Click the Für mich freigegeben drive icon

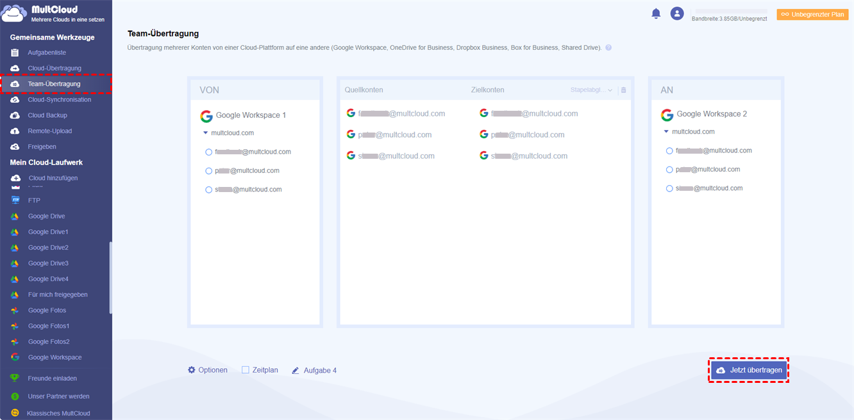pos(15,295)
